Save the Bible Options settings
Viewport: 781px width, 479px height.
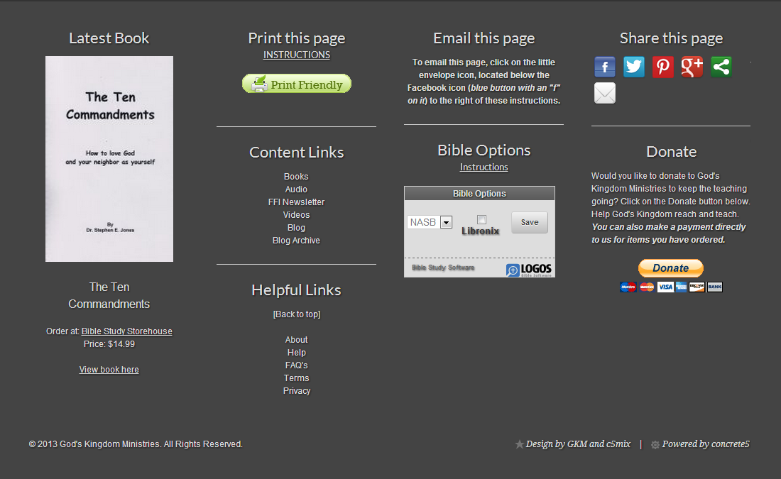[x=530, y=222]
